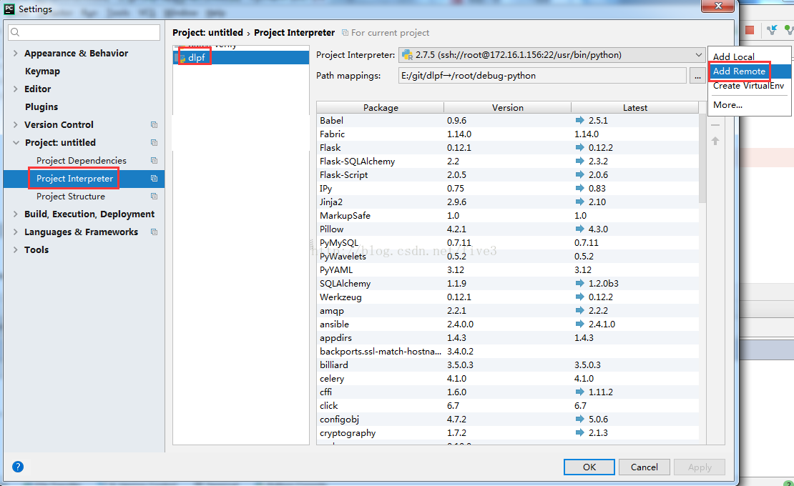This screenshot has width=794, height=486.
Task: Click the update arrow beside Pillow 4.3.0
Action: (580, 229)
